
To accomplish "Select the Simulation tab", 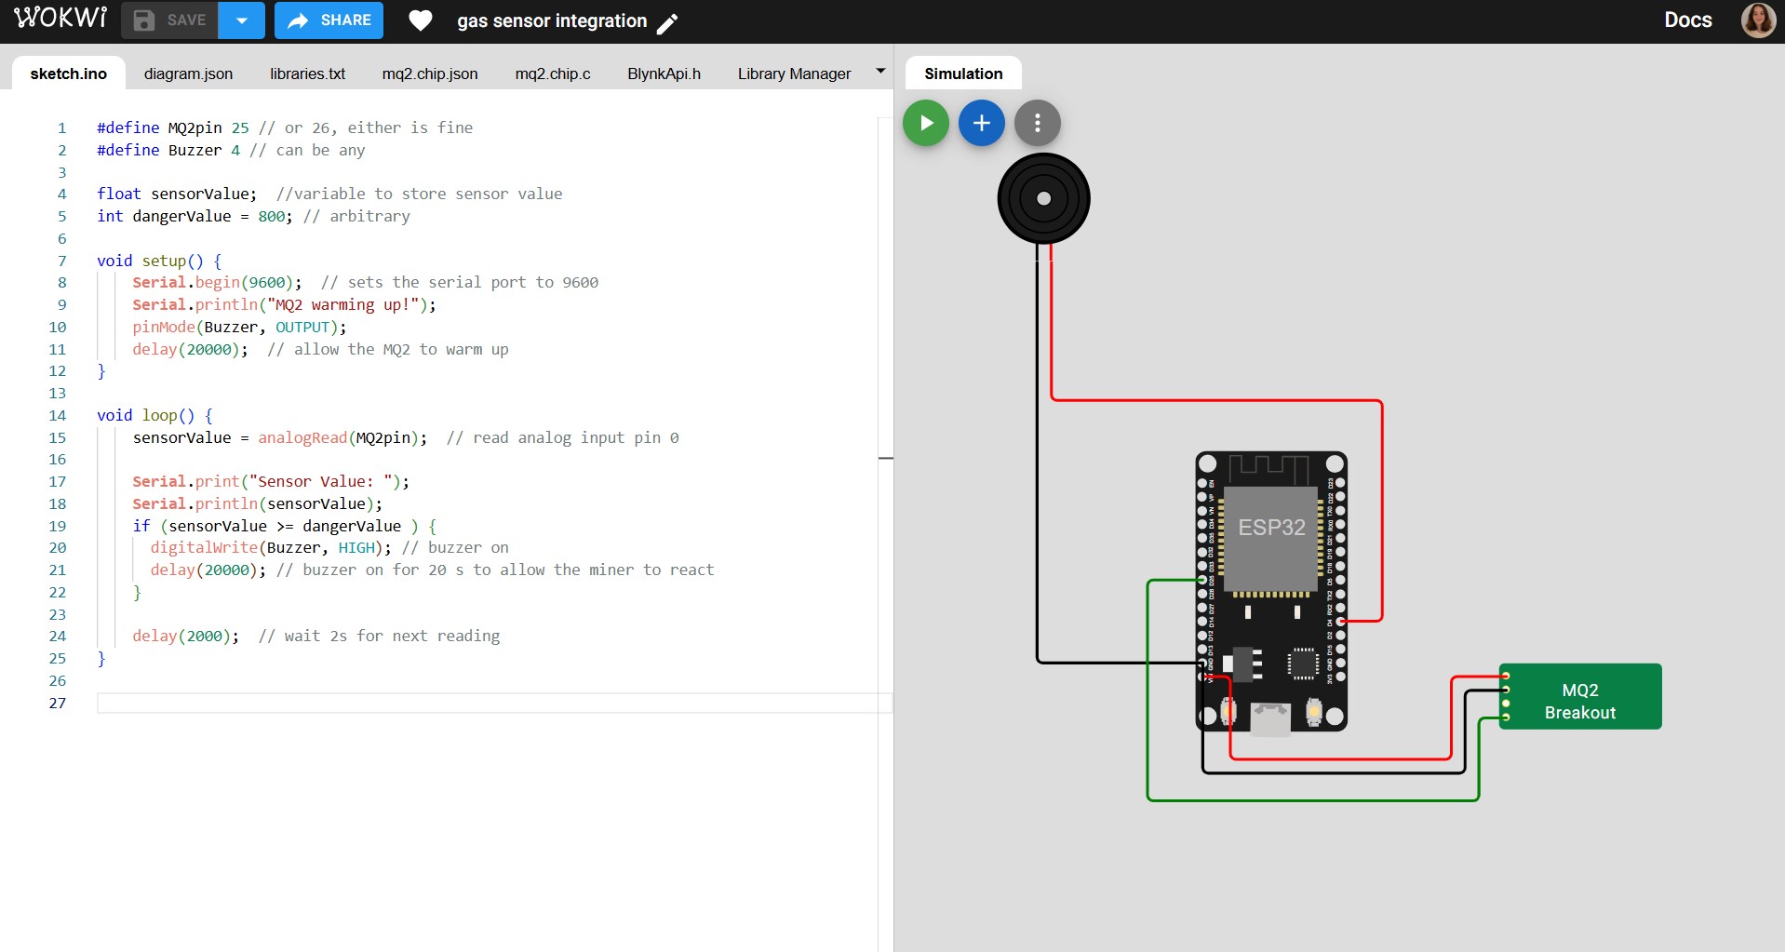I will click(x=963, y=74).
